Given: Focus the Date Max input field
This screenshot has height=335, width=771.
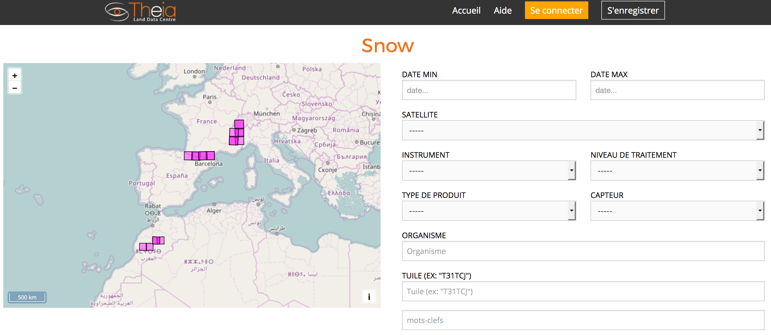Looking at the screenshot, I should click(677, 90).
